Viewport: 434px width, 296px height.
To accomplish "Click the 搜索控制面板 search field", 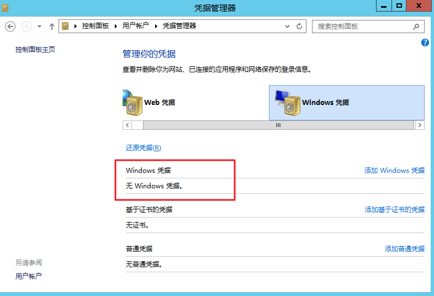I will [362, 27].
